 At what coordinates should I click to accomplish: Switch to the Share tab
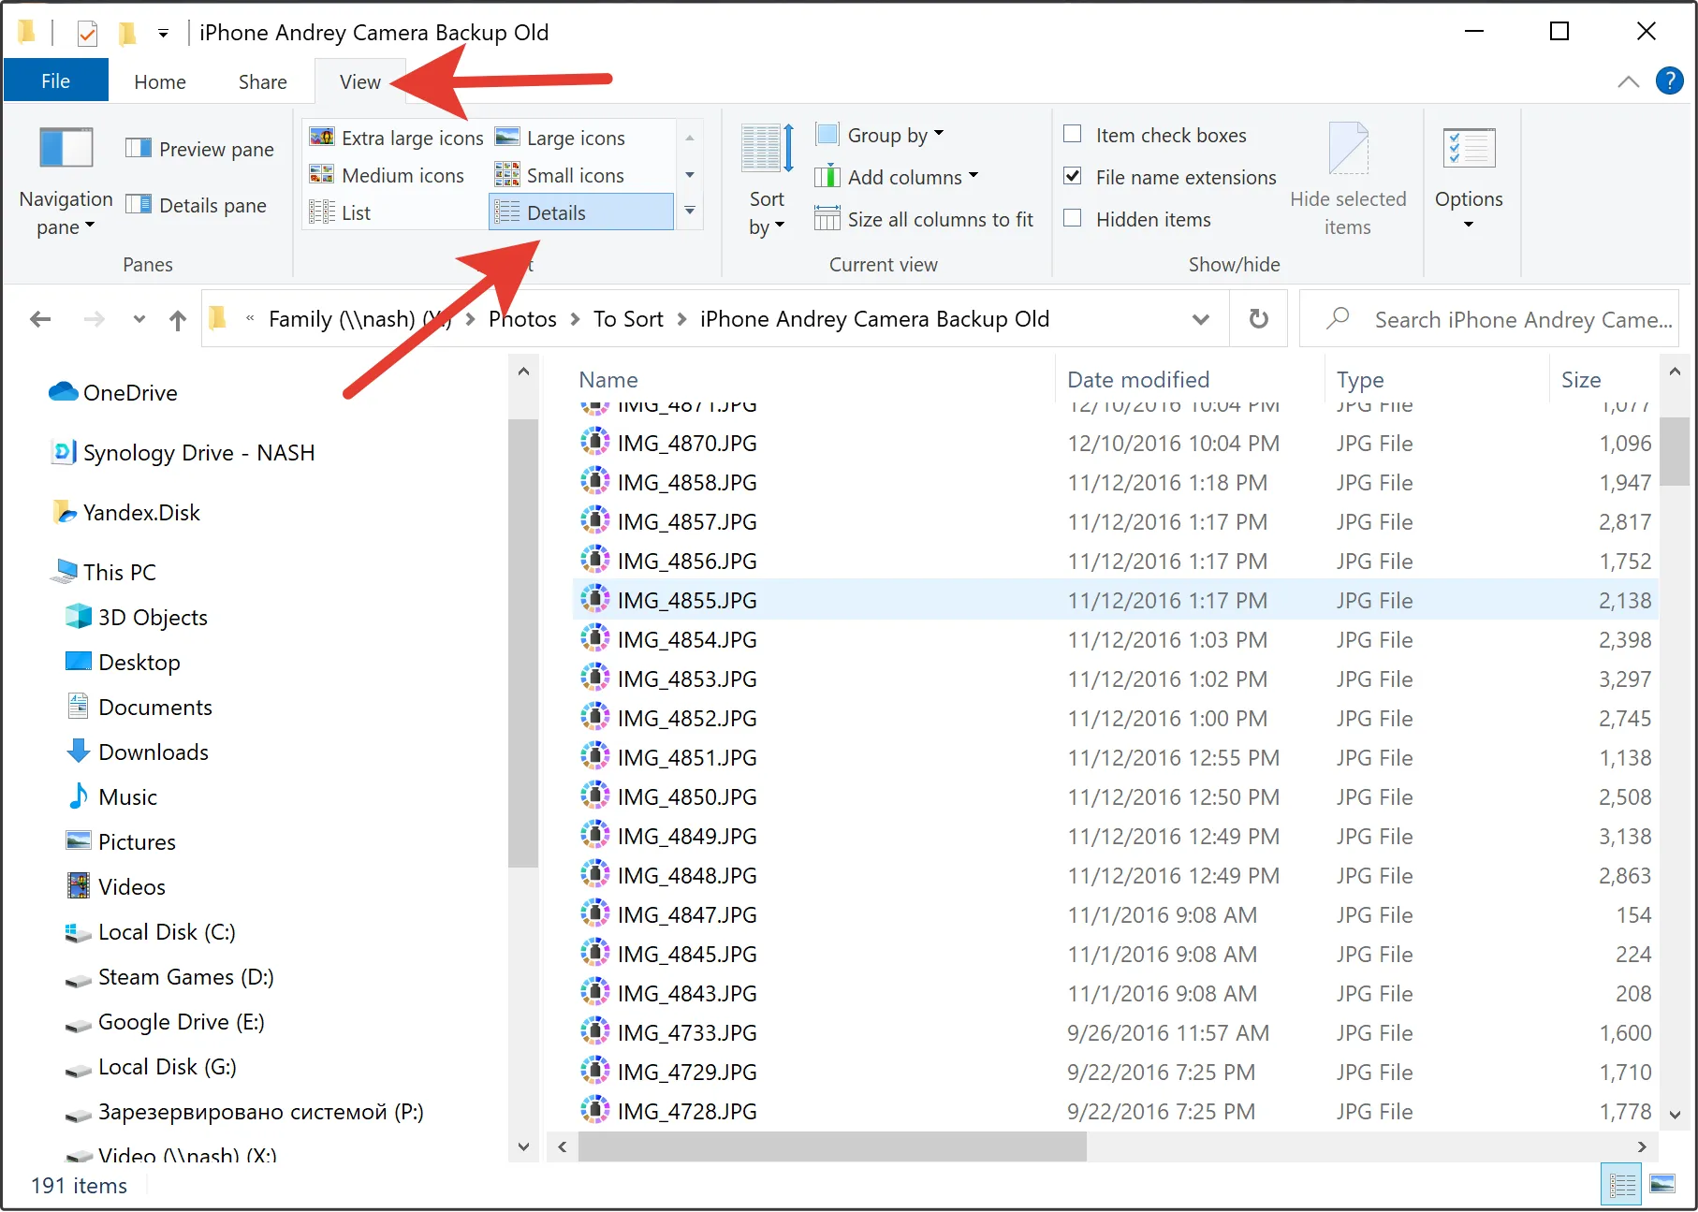262,81
